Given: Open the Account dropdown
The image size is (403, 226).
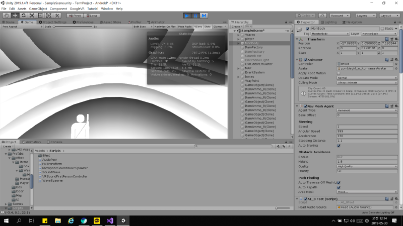Looking at the screenshot, I should [x=340, y=16].
